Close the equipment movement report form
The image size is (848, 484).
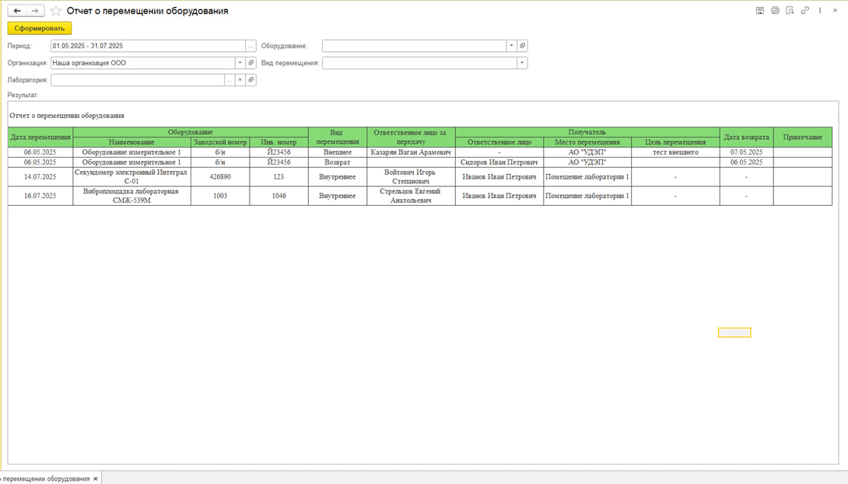(835, 10)
